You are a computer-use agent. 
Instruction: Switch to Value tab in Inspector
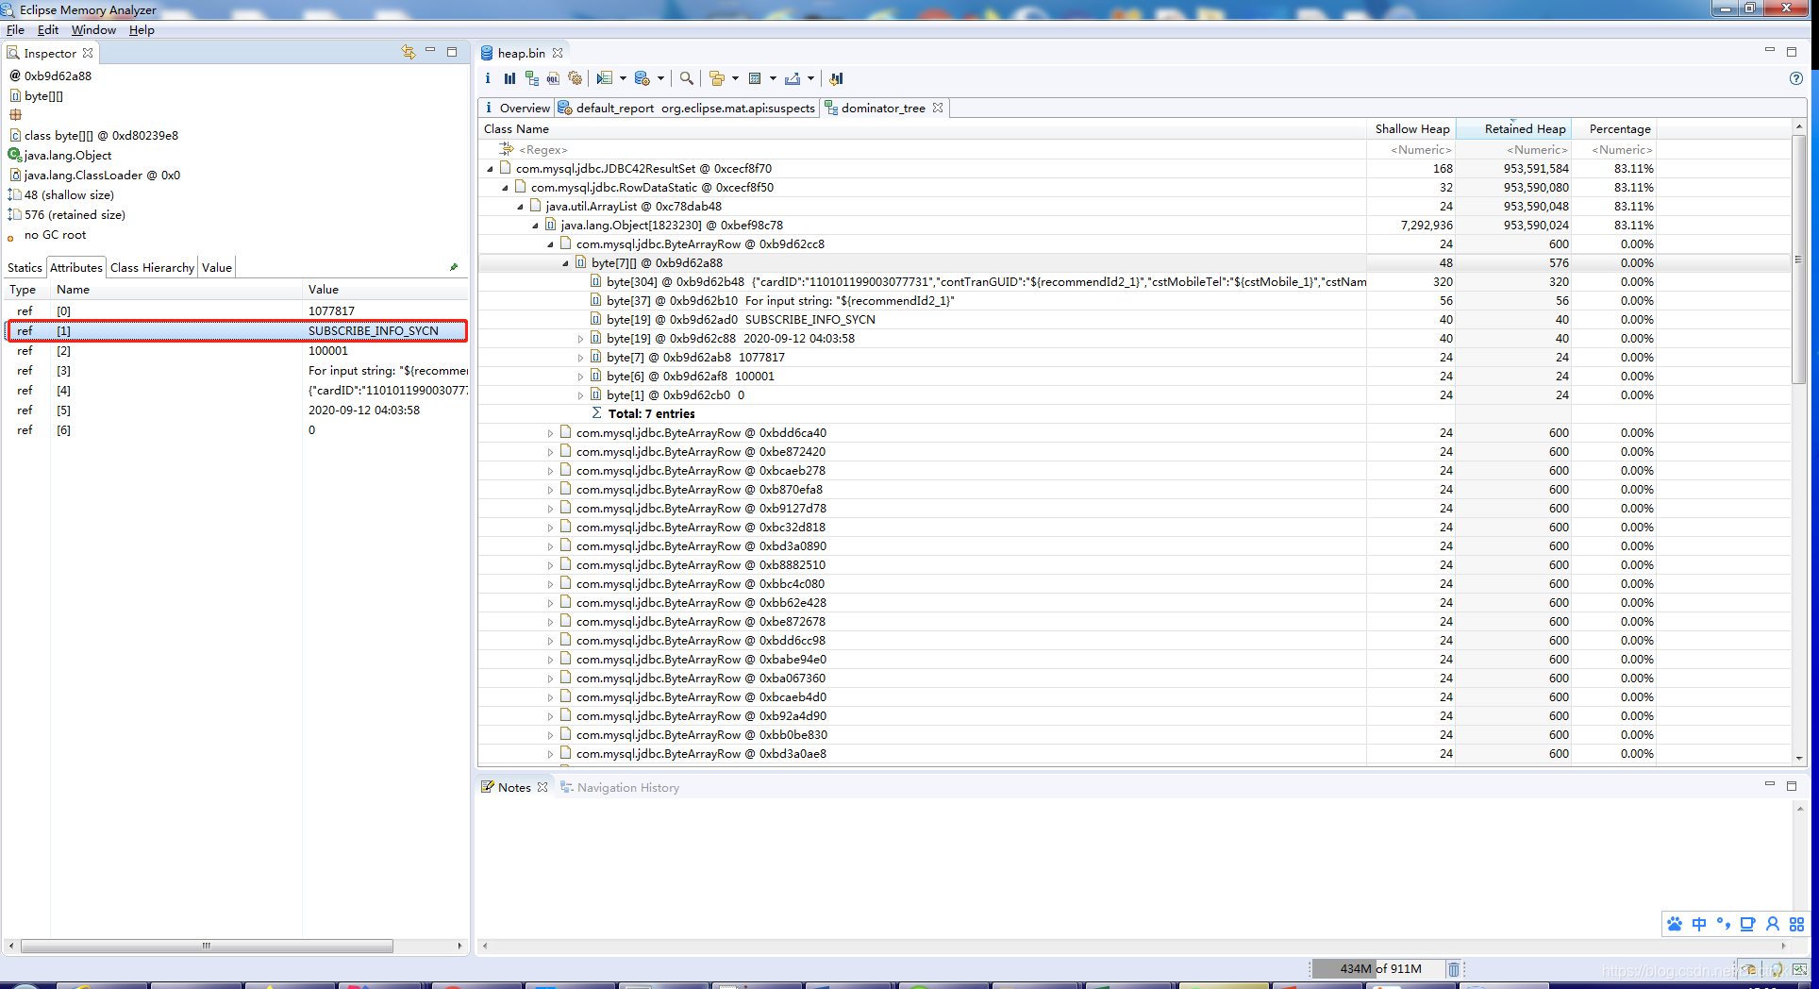217,267
